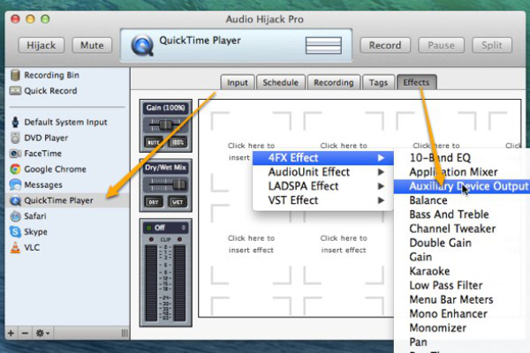Switch to the Recording tab
530x353 pixels.
[x=334, y=82]
